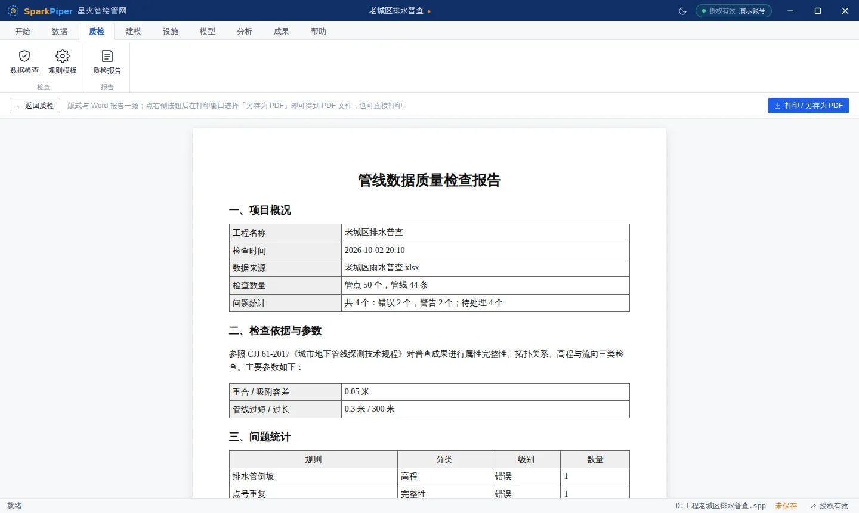The height and width of the screenshot is (513, 859).
Task: Click the file path D:工程老城区排水普查.spp
Action: click(721, 506)
